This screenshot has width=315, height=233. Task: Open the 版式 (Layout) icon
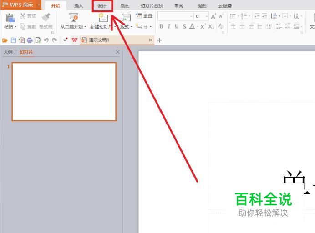pos(126,18)
